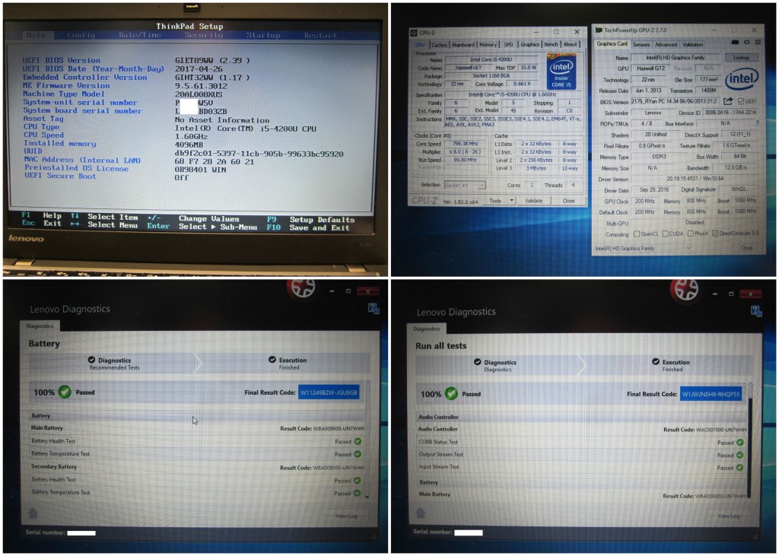
Task: Click the red Lenovo badge above Run all tests window
Action: [x=685, y=290]
